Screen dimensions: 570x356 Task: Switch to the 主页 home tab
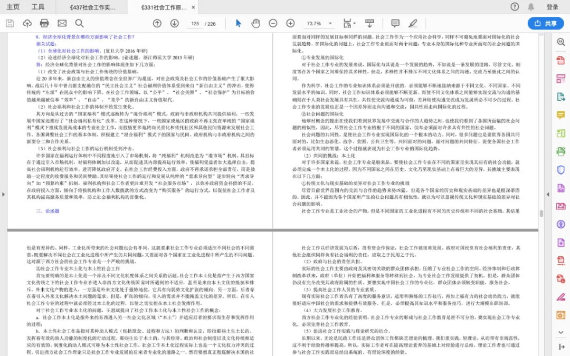(x=13, y=7)
